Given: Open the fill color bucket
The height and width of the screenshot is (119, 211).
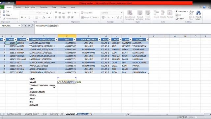Looking at the screenshot, I should coord(44,18).
